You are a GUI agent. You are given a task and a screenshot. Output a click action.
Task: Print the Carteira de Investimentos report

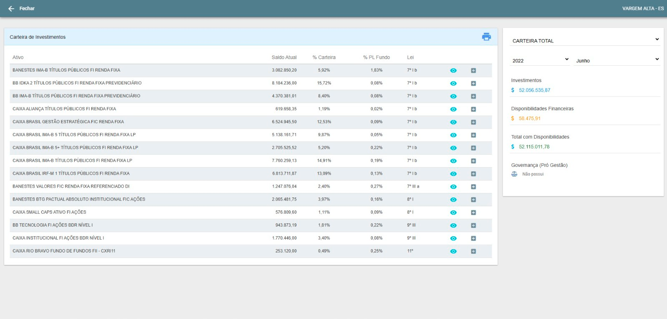[x=486, y=37]
